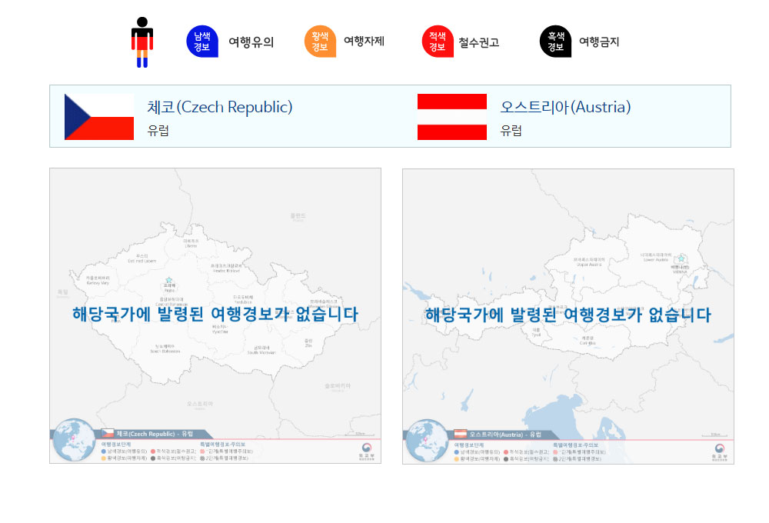Click the Czech Republic flag
This screenshot has height=523, width=769.
(x=99, y=117)
